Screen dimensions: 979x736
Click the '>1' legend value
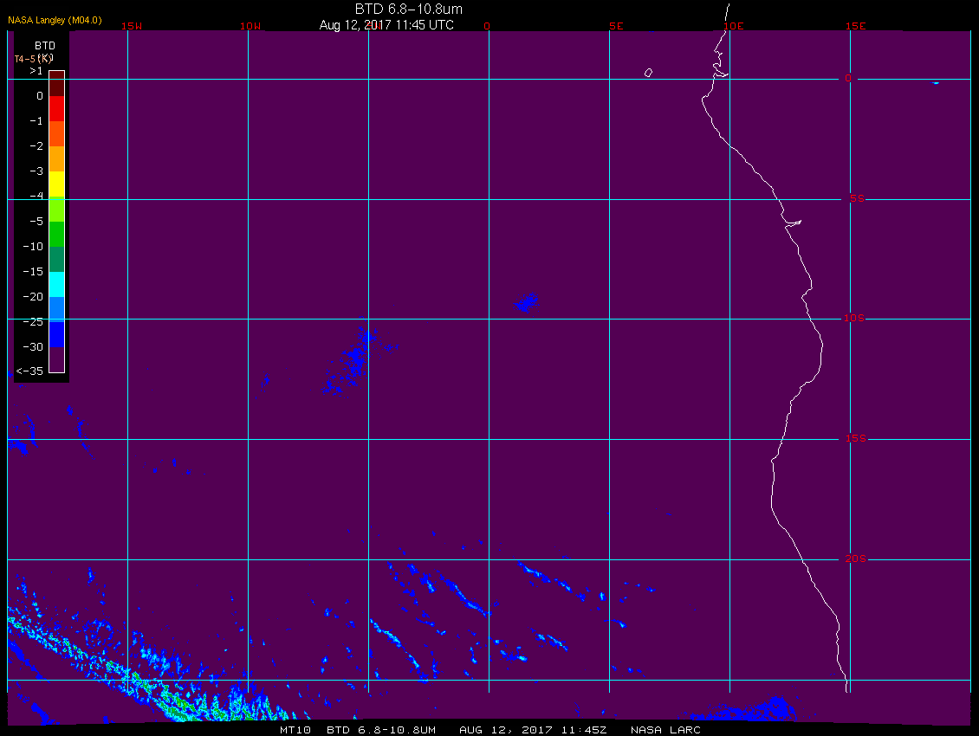pyautogui.click(x=36, y=71)
